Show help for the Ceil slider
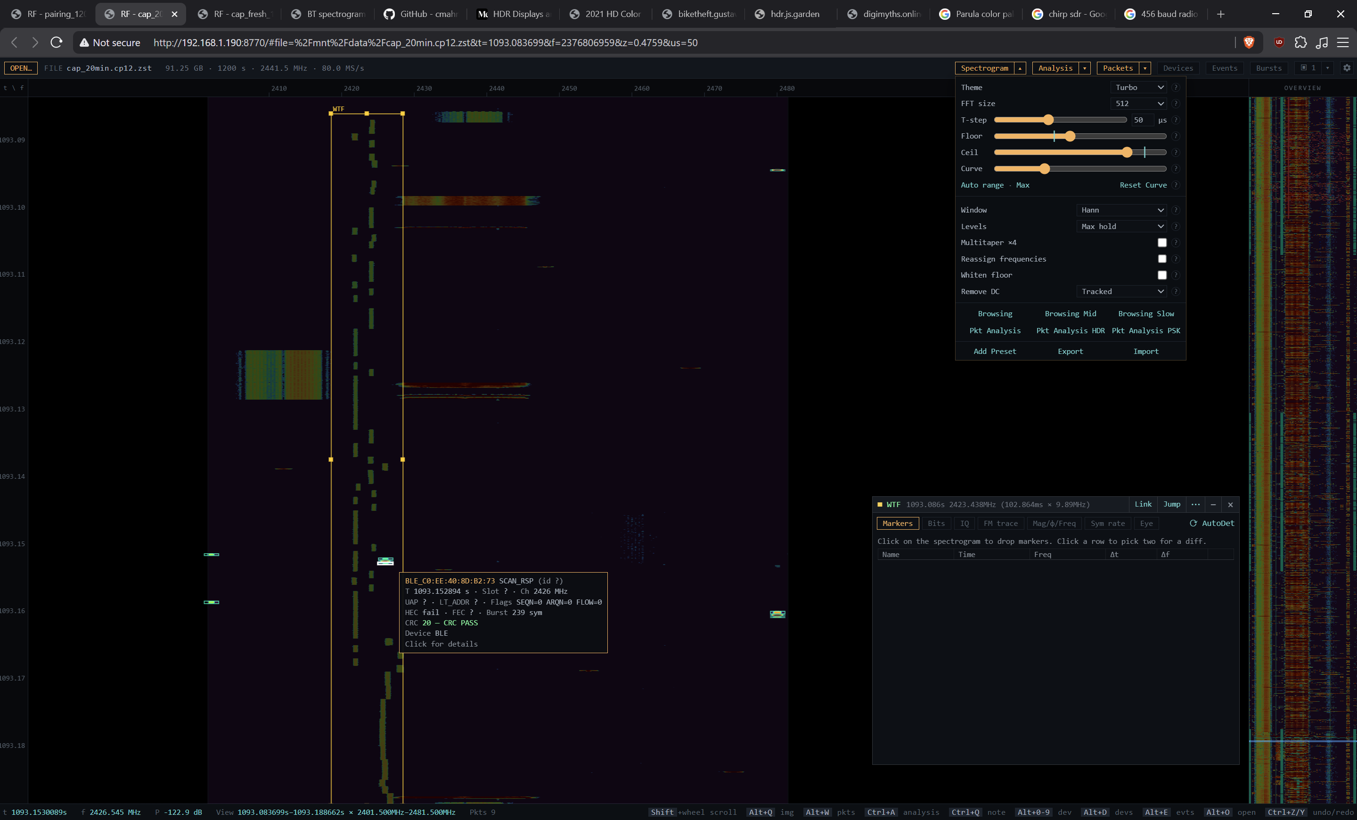Viewport: 1357px width, 820px height. 1175,153
